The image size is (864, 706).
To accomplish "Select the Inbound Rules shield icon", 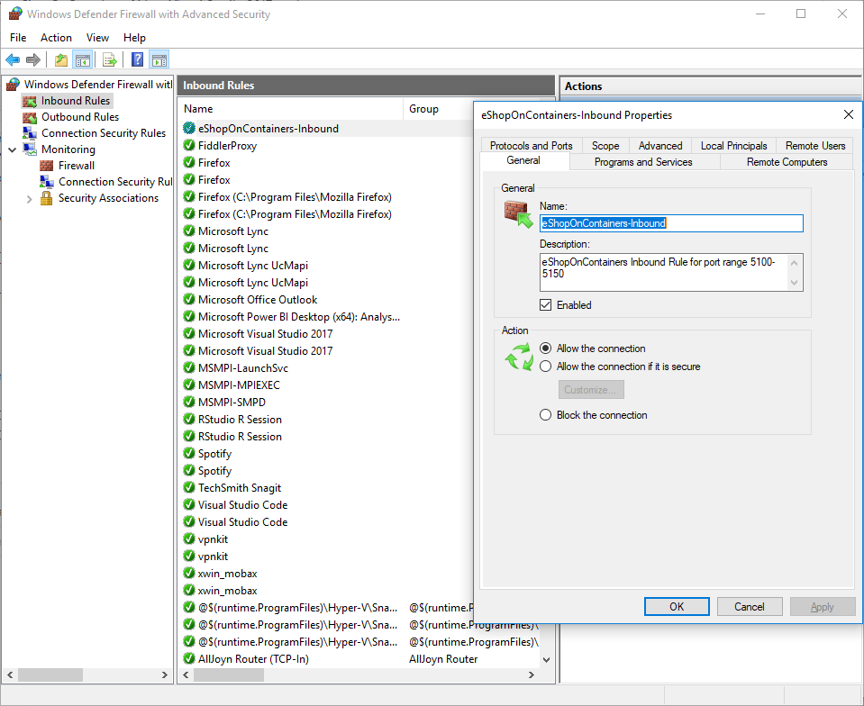I will pyautogui.click(x=30, y=100).
